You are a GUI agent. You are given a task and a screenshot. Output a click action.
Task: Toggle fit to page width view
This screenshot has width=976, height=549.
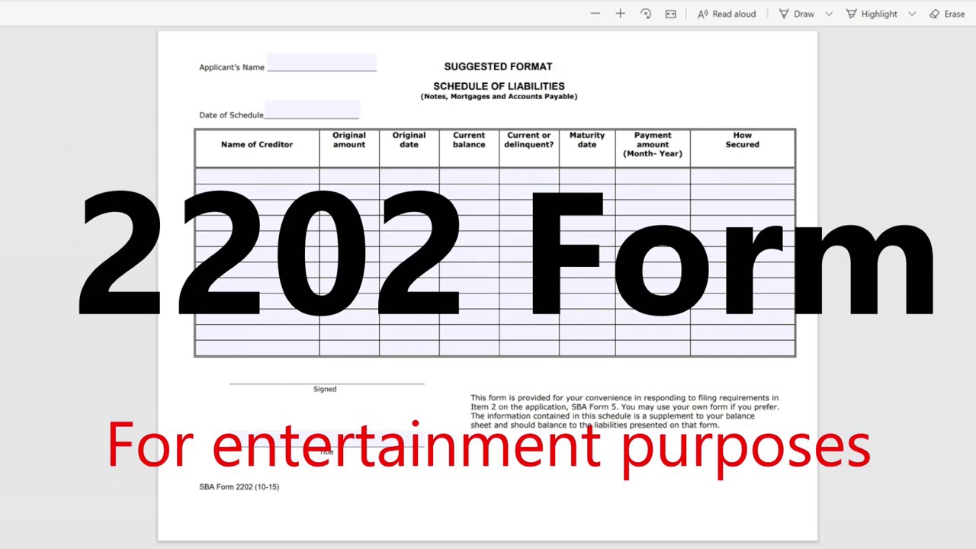(x=671, y=14)
